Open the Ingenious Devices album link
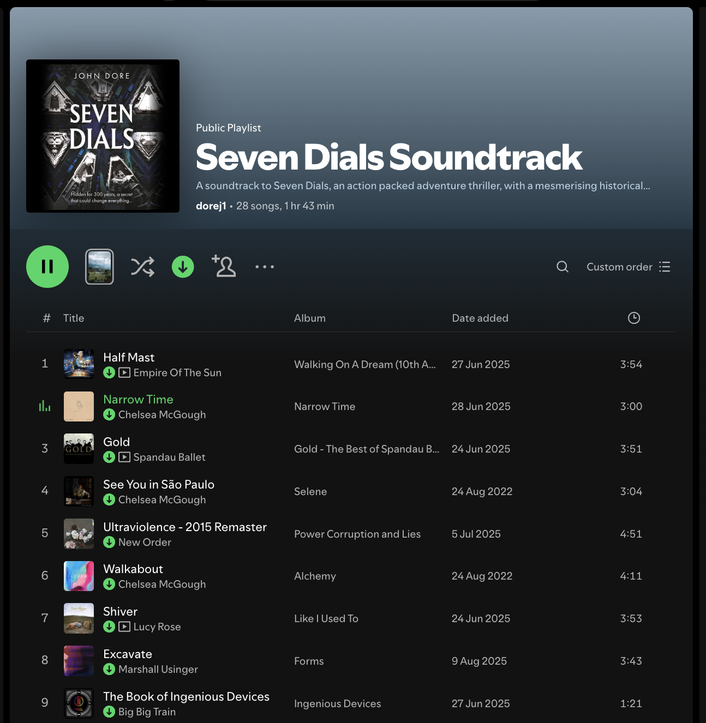Screen dimensions: 706x723 point(337,703)
